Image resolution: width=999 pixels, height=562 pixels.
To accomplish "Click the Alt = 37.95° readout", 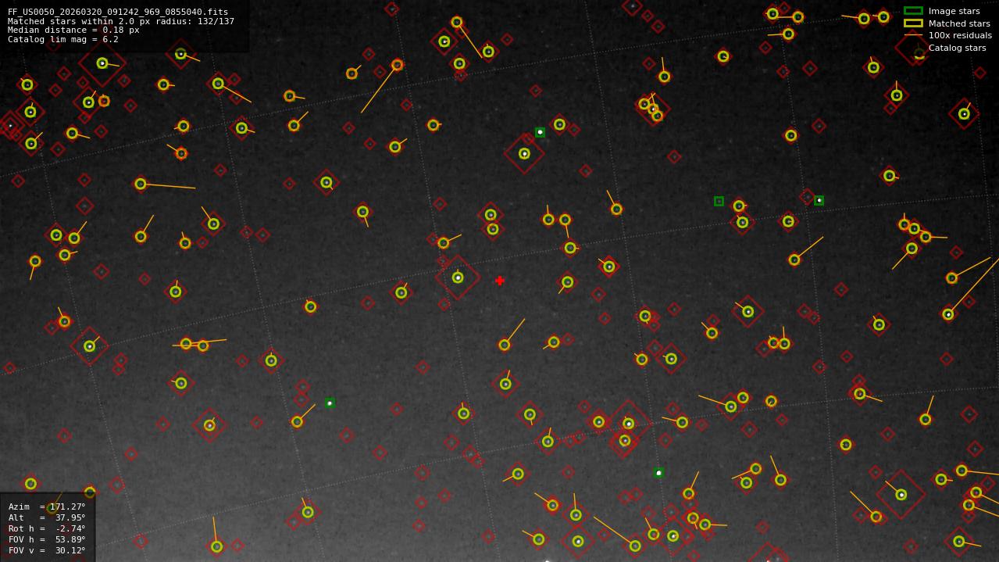I will click(47, 517).
